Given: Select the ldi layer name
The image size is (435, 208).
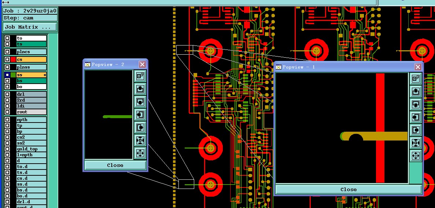Looking at the screenshot, I should [x=31, y=106].
